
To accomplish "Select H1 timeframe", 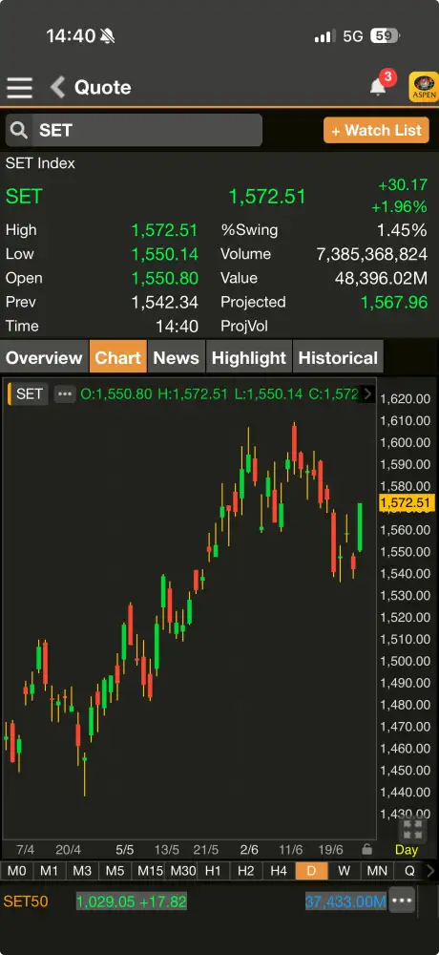I will pos(213,871).
